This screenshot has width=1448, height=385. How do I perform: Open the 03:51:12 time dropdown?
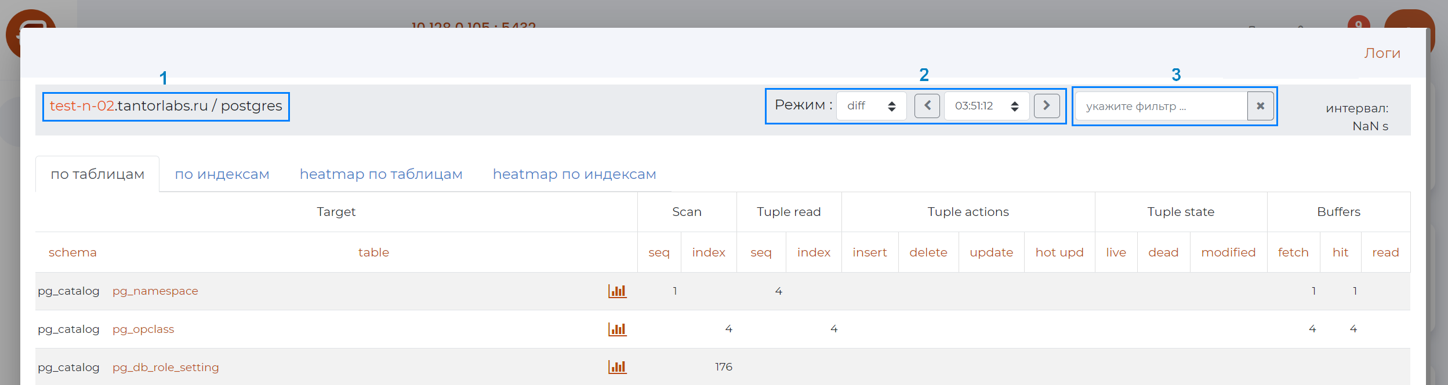pos(986,106)
